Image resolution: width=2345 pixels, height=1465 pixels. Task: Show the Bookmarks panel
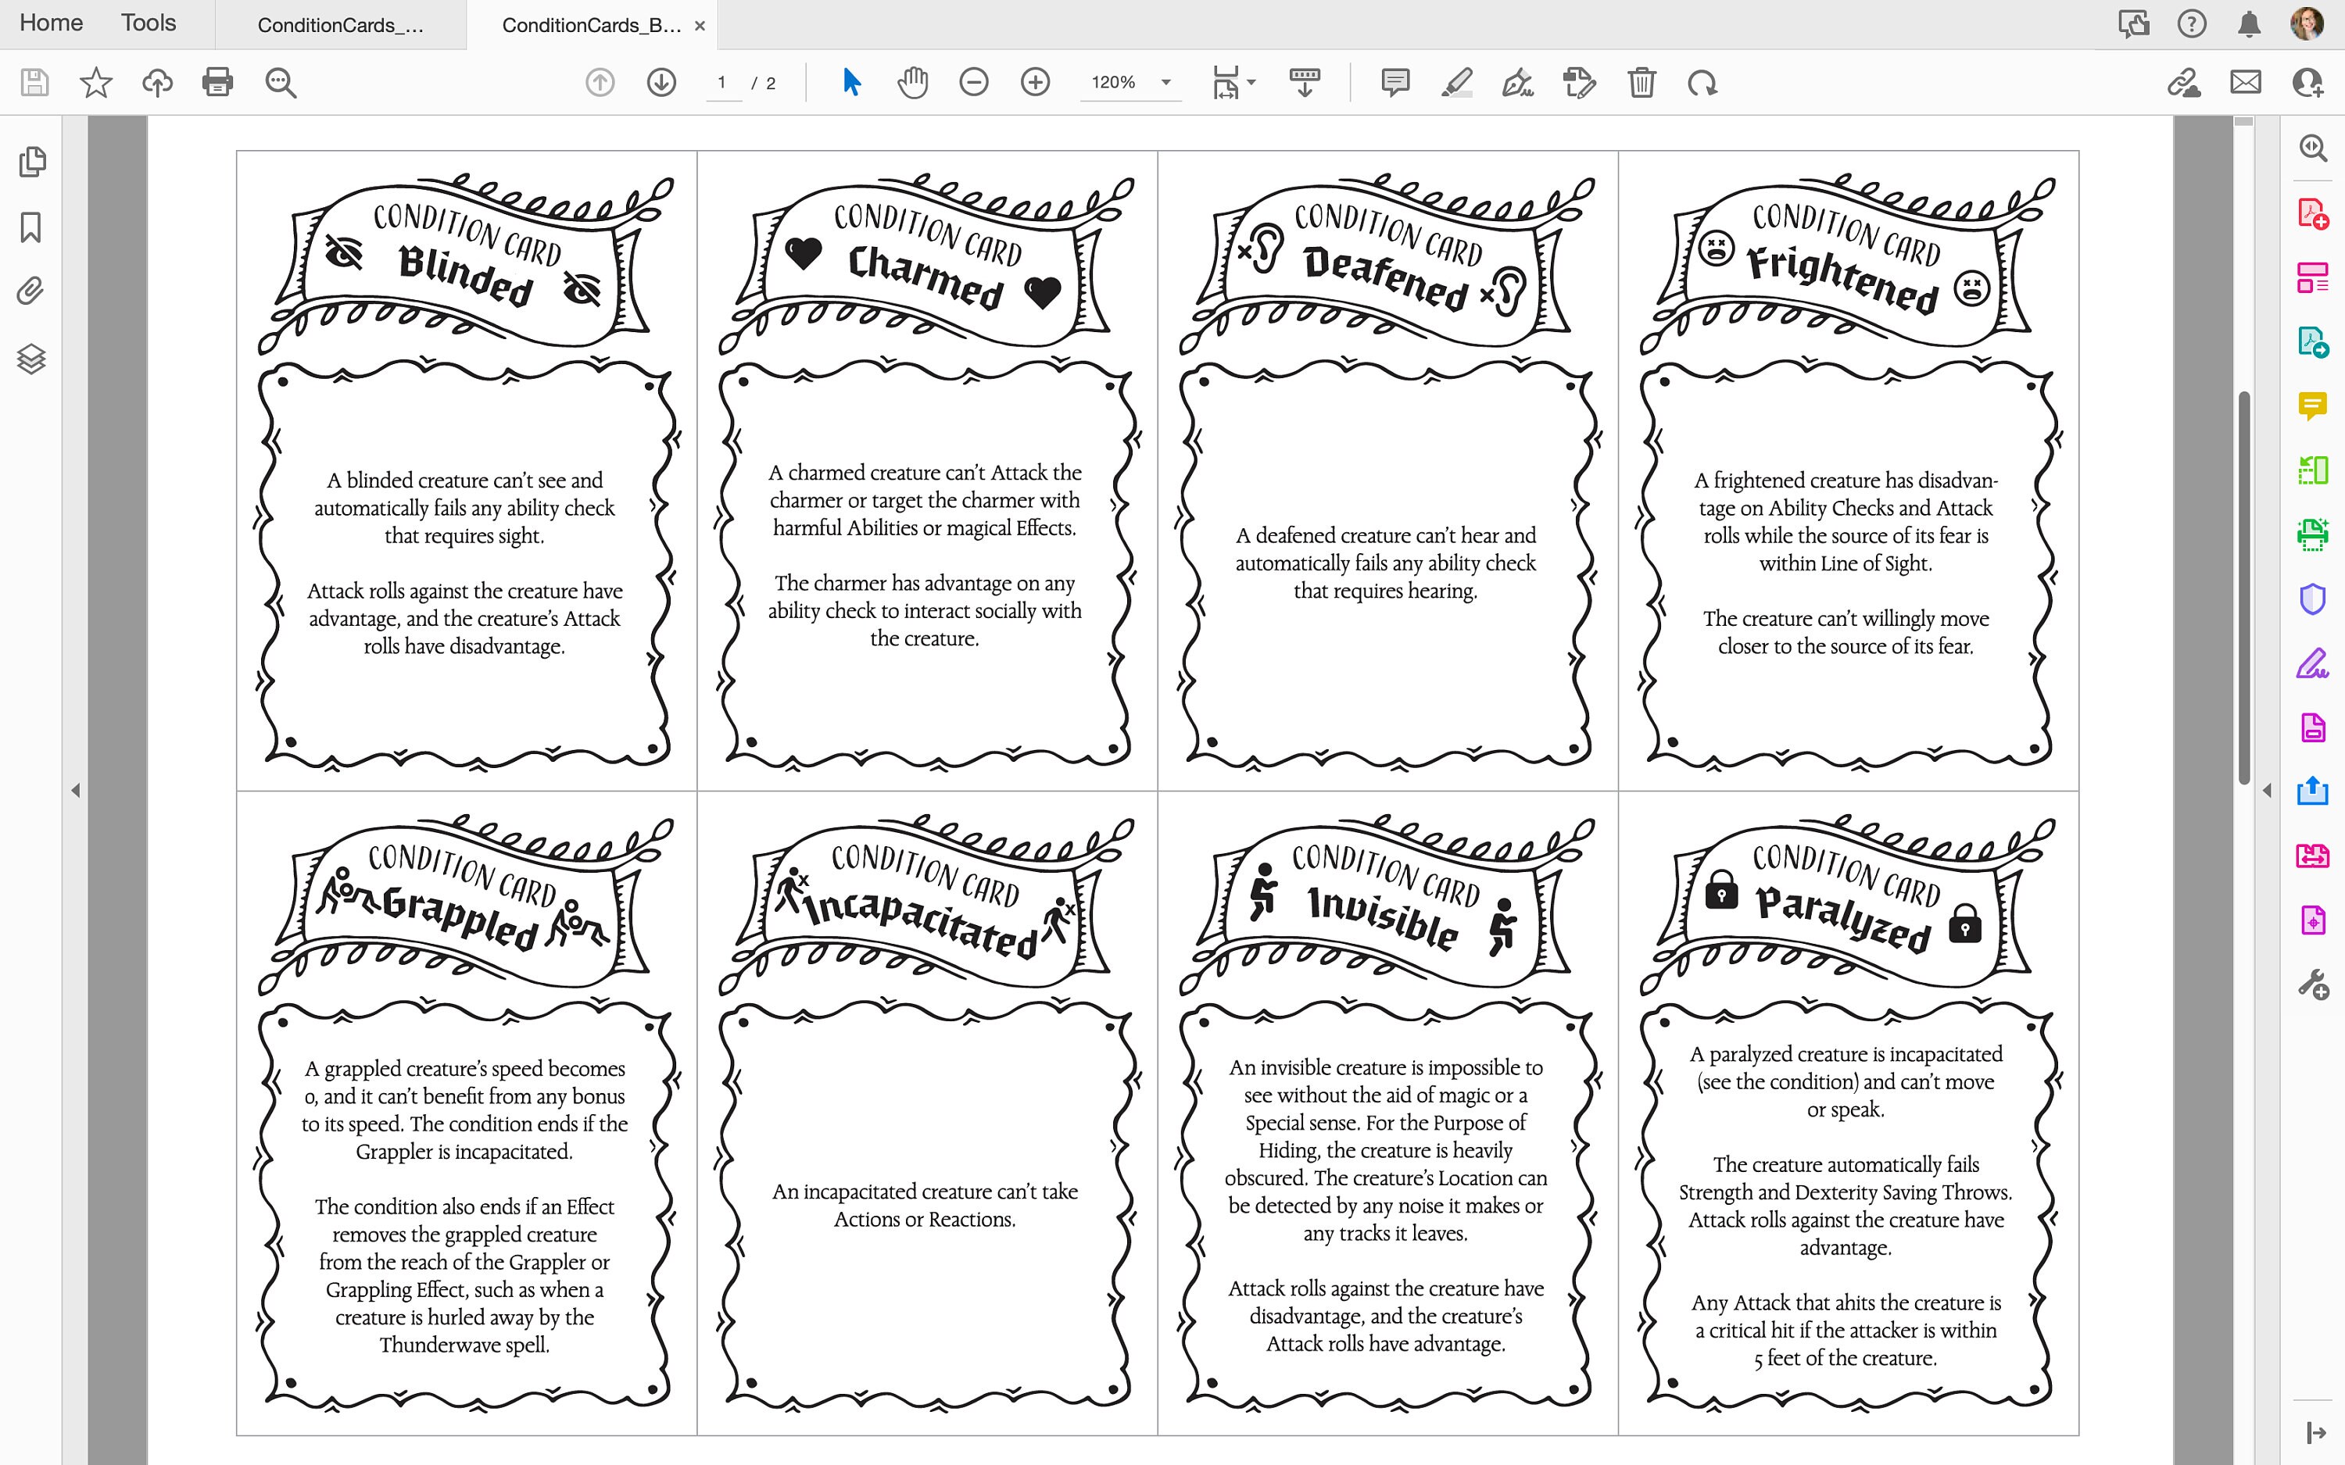pos(33,227)
